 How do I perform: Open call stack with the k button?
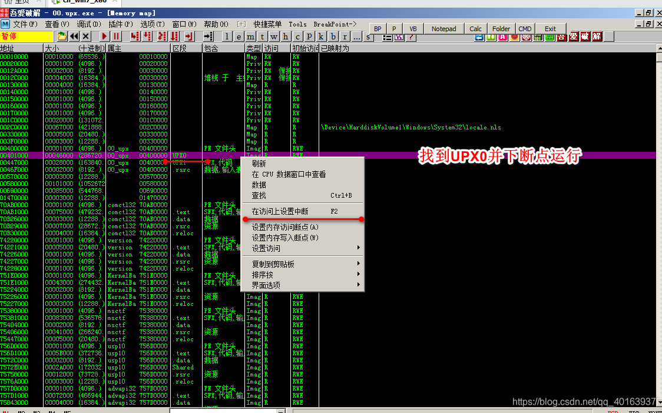point(322,36)
